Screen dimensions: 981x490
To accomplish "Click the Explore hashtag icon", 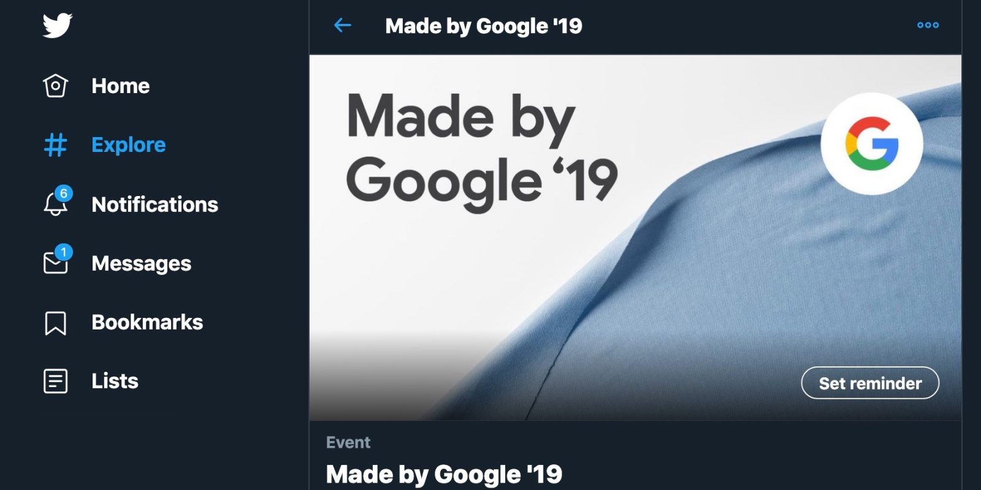I will pyautogui.click(x=55, y=145).
